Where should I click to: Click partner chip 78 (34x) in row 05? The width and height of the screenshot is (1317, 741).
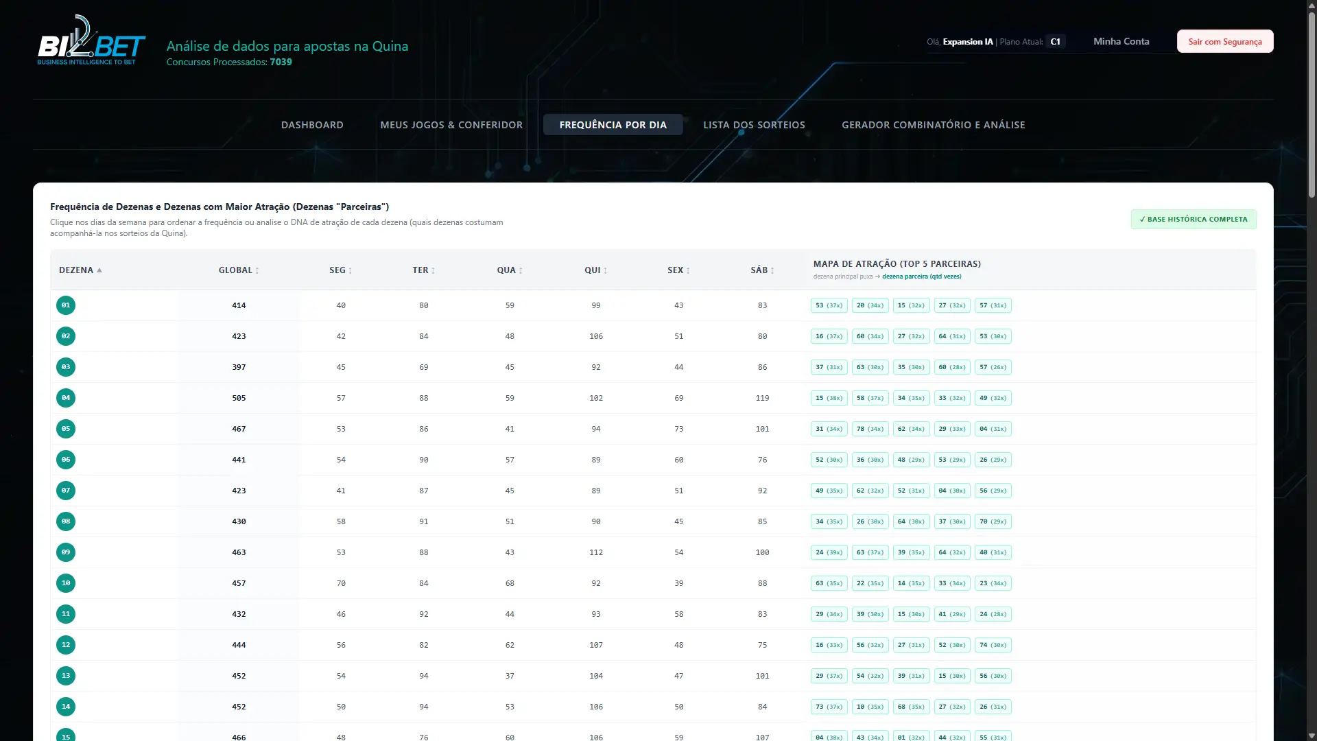870,429
